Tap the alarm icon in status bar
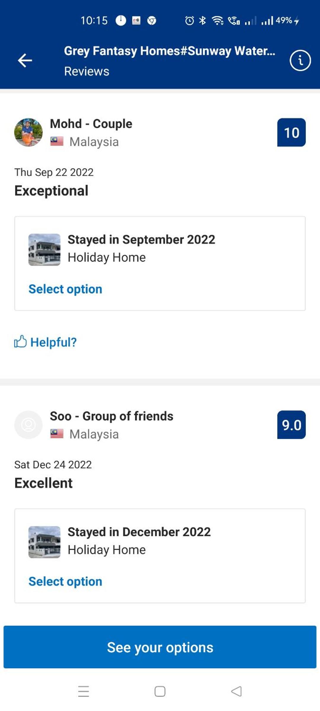This screenshot has height=711, width=320. click(x=190, y=20)
